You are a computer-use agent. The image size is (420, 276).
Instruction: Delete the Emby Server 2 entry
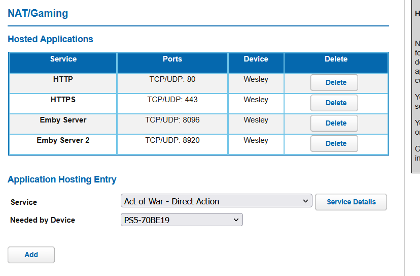click(334, 143)
